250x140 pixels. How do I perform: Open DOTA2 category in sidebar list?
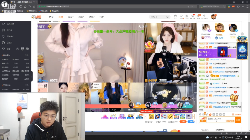pyautogui.click(x=27, y=59)
